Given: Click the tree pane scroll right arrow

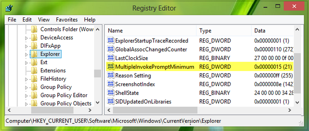Looking at the screenshot, I should tap(90, 110).
